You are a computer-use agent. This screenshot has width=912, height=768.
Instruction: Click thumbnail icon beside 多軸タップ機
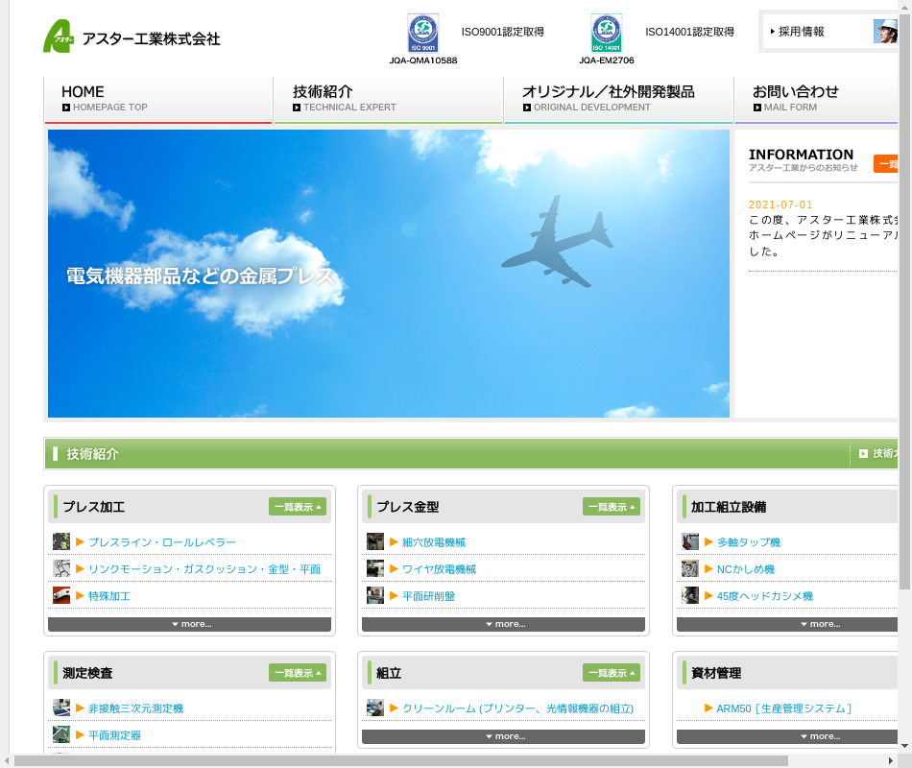[x=690, y=541]
